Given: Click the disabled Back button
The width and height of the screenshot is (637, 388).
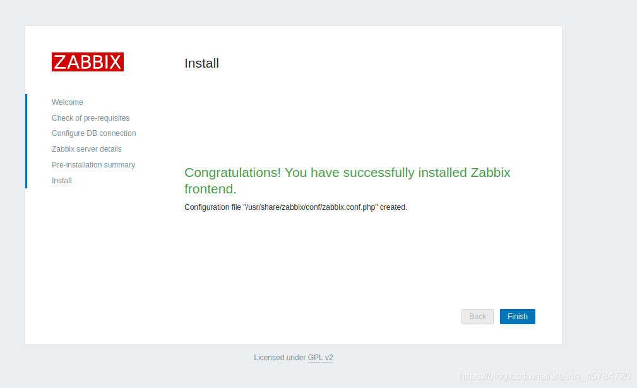Looking at the screenshot, I should [x=477, y=316].
